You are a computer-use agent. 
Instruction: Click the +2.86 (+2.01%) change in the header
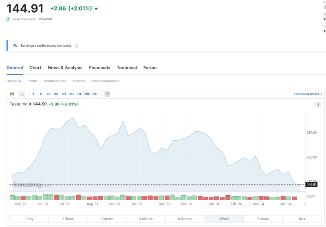(x=71, y=9)
